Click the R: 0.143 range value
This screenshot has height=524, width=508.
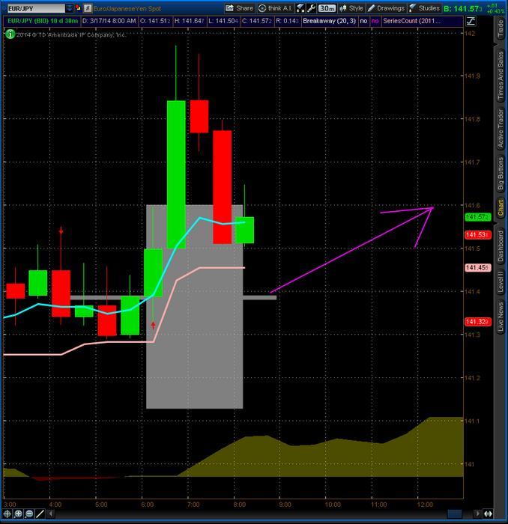[x=287, y=21]
